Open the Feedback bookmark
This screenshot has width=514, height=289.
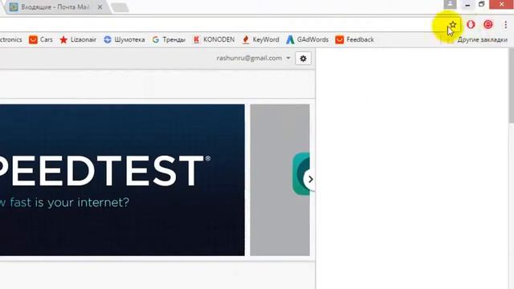[x=355, y=39]
